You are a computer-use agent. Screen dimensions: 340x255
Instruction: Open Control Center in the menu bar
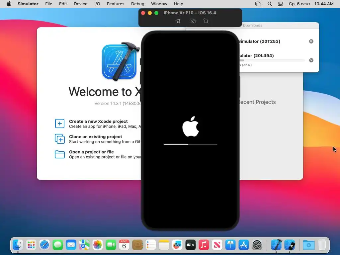coord(280,4)
